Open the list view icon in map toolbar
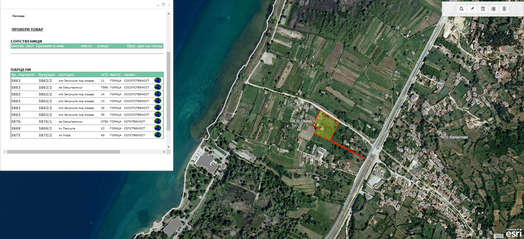The image size is (524, 239). 493,9
